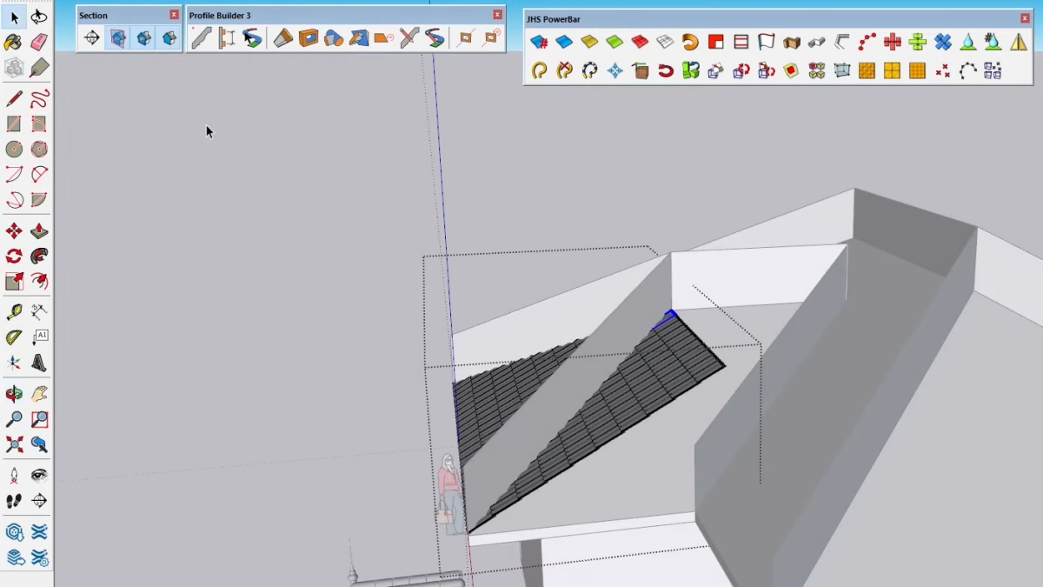Select the Orbit tool in left toolbar
1043x587 pixels.
click(x=14, y=393)
